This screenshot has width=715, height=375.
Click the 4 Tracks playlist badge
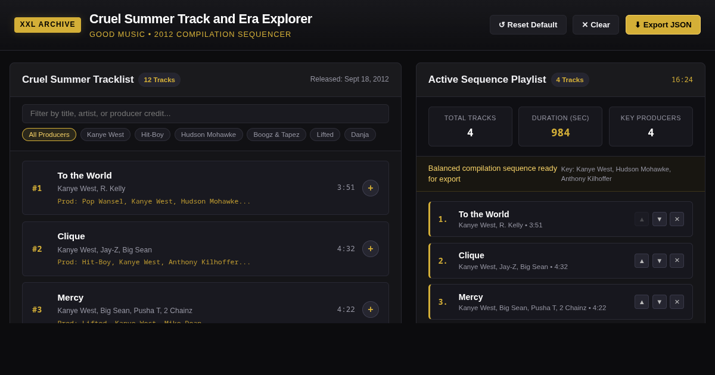pos(570,80)
